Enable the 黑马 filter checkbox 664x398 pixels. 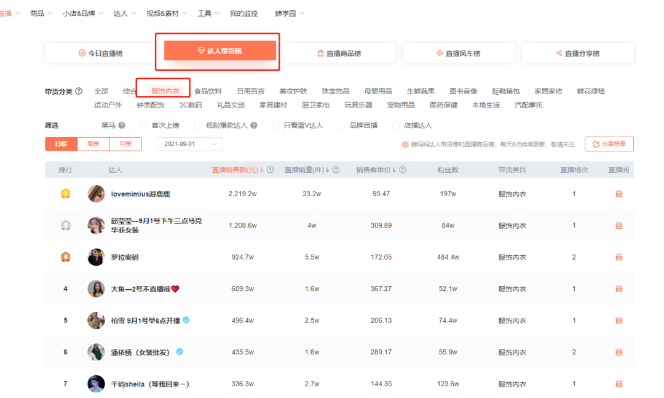93,125
